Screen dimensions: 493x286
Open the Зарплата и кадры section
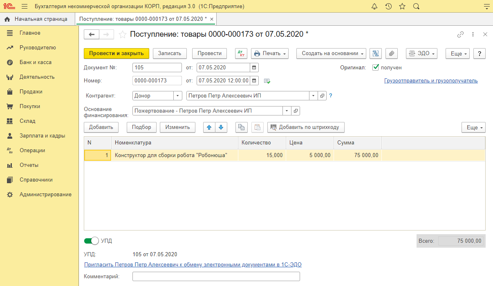click(42, 136)
